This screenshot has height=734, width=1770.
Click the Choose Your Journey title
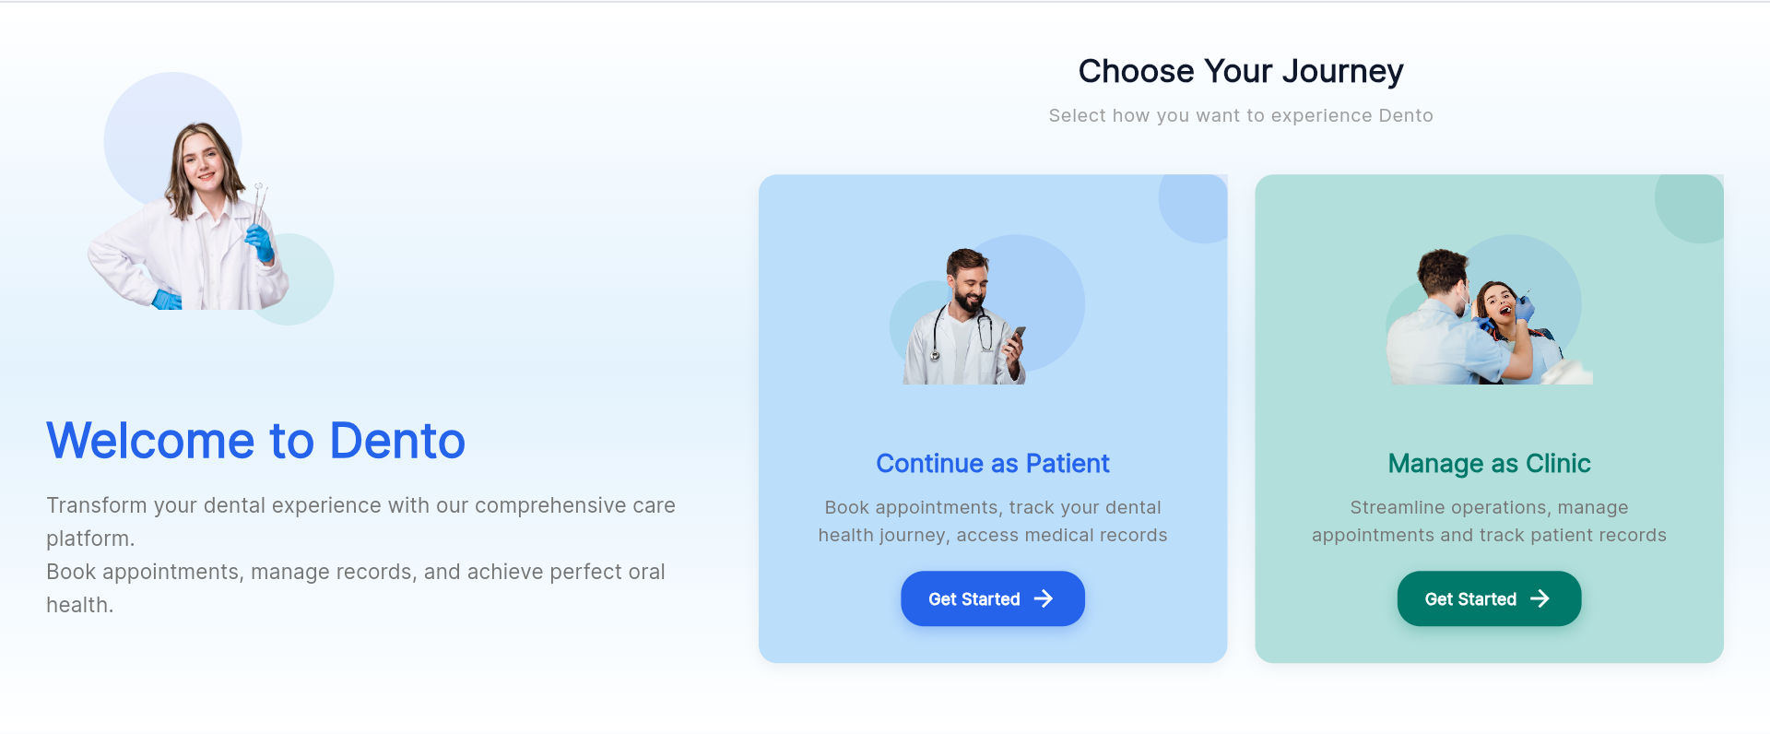pyautogui.click(x=1240, y=71)
